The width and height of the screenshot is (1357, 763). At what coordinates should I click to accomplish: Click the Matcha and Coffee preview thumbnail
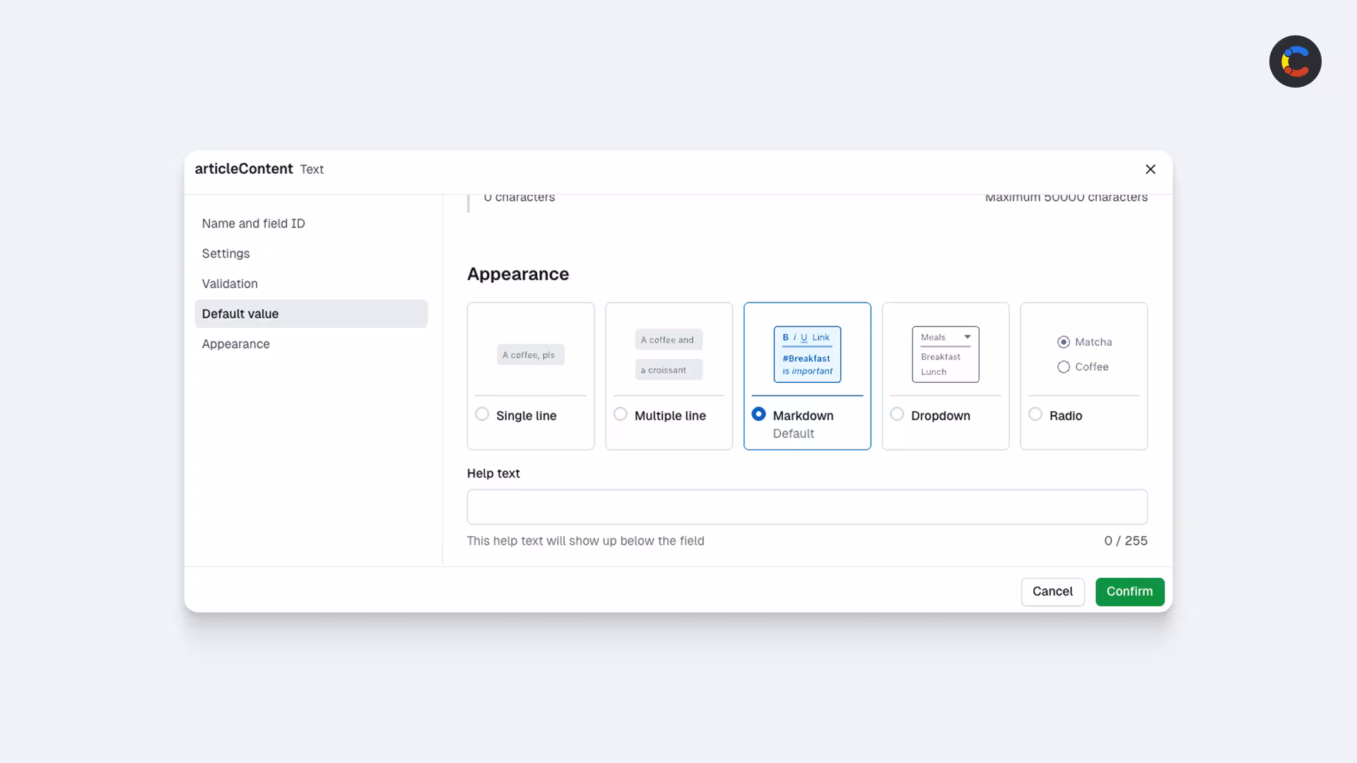[1084, 355]
